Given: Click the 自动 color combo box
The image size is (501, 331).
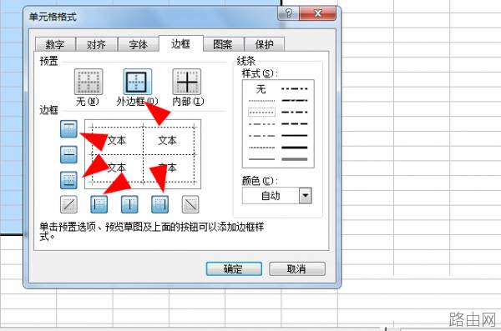Looking at the screenshot, I should 276,195.
